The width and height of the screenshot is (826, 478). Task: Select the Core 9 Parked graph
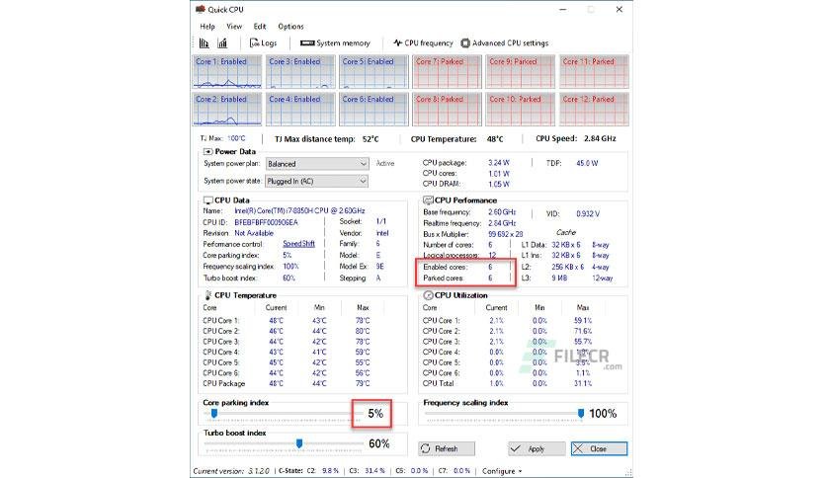click(x=520, y=71)
